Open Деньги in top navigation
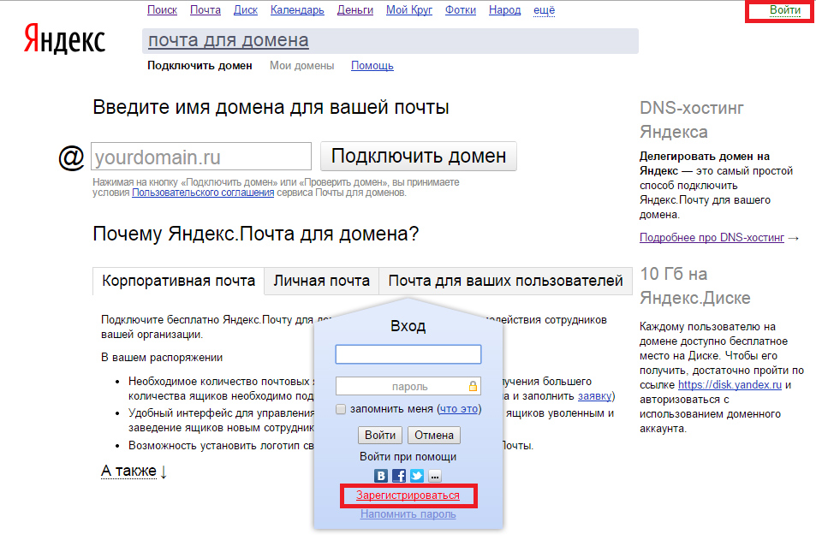Screen dimensions: 816x546 355,10
